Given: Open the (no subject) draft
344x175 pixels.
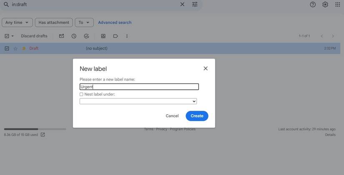Looking at the screenshot, I should pyautogui.click(x=97, y=49).
